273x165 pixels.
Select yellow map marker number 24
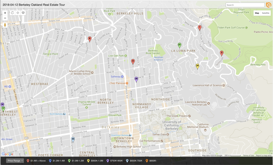pos(197,66)
